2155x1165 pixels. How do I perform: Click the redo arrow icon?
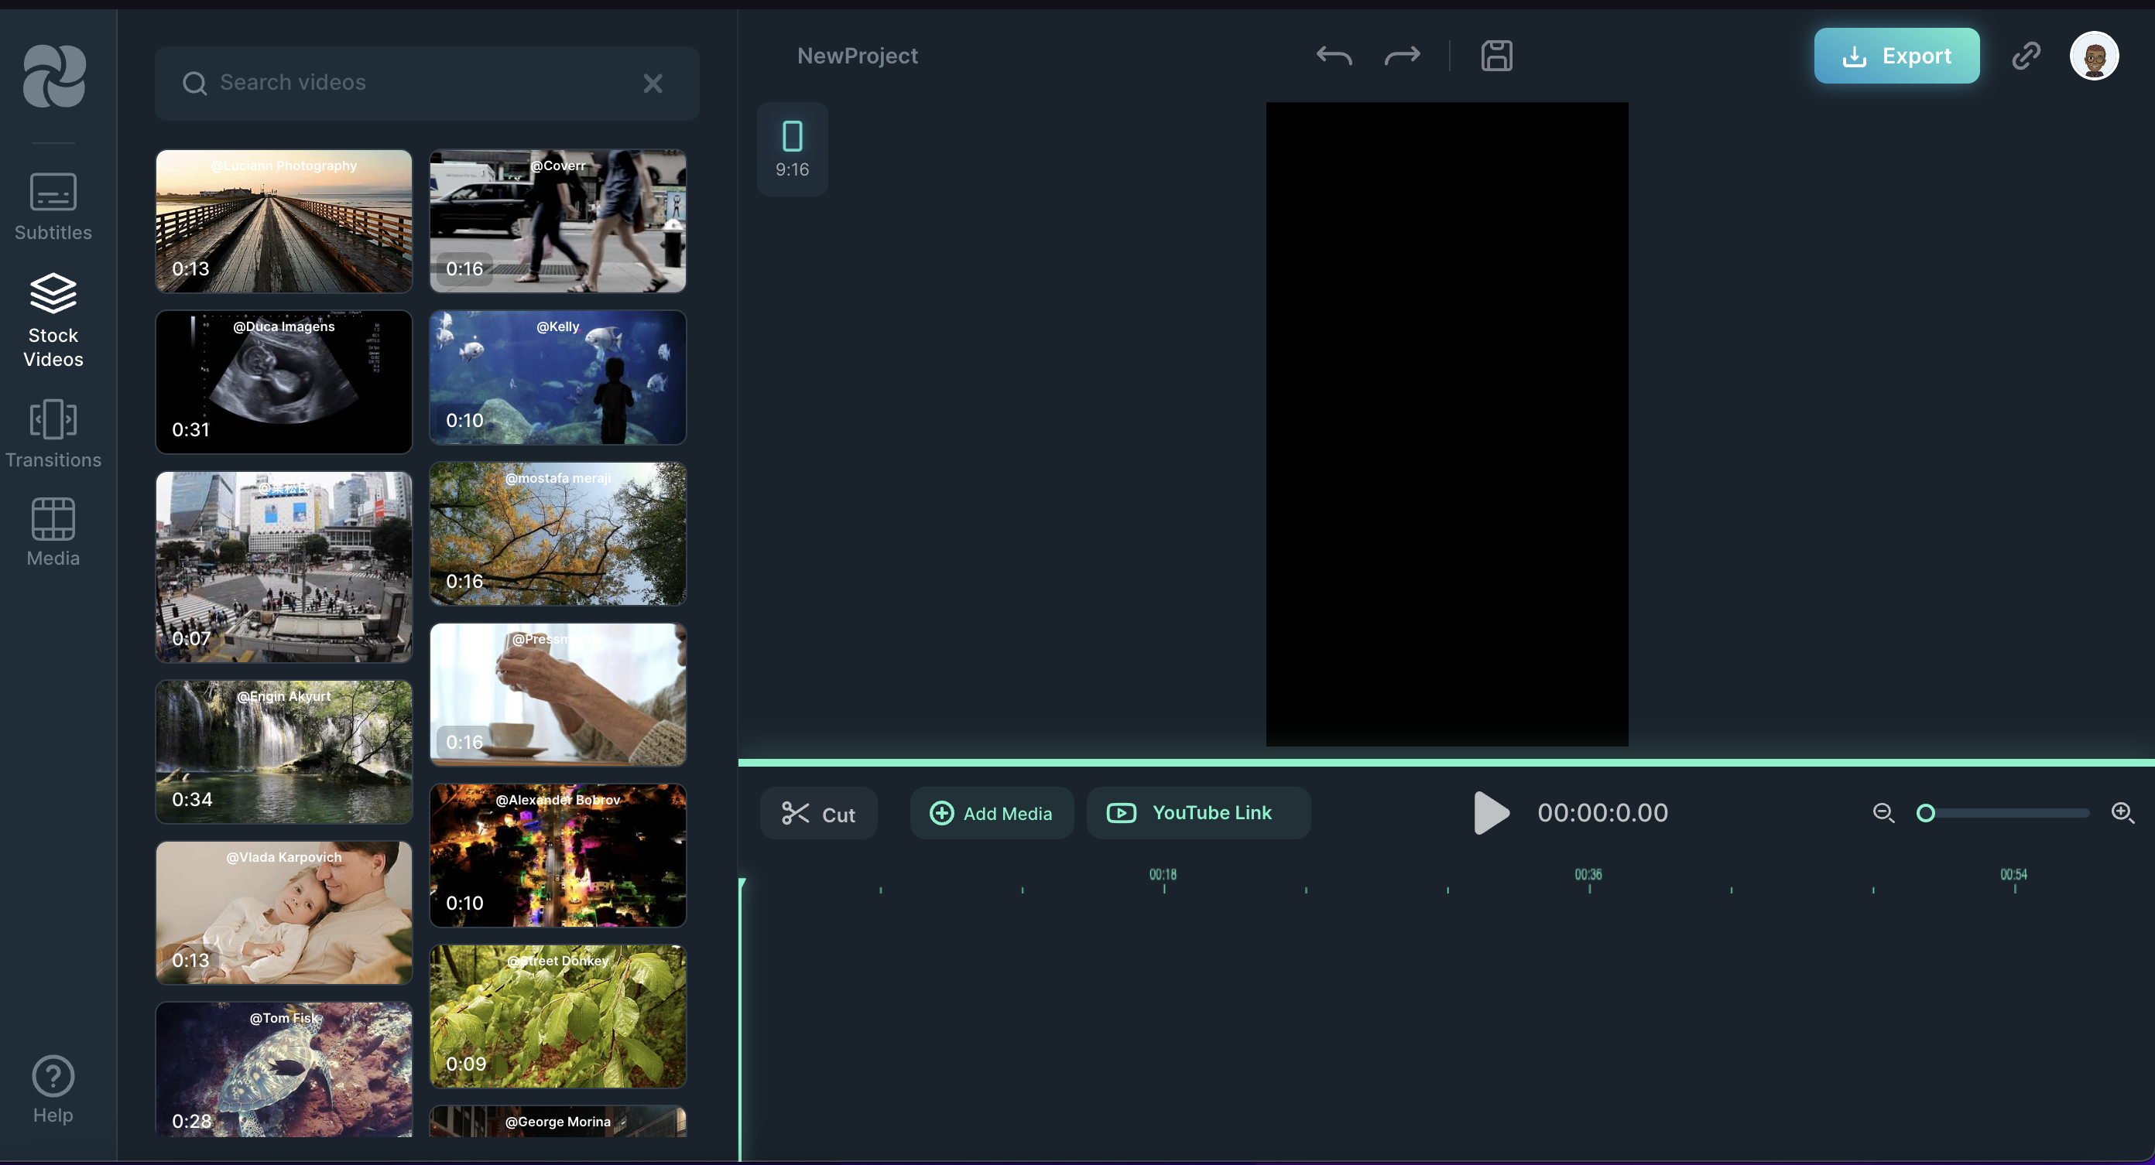(x=1402, y=56)
